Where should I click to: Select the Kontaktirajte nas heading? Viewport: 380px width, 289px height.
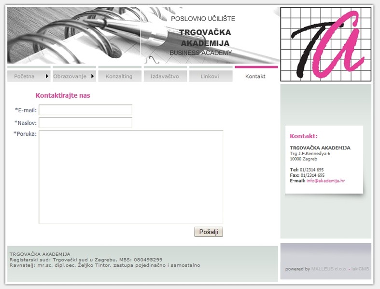click(63, 95)
